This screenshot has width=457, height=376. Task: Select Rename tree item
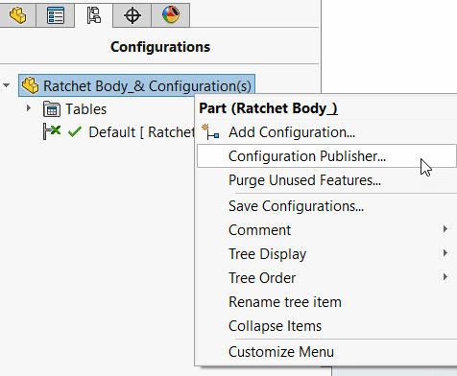[x=326, y=302]
